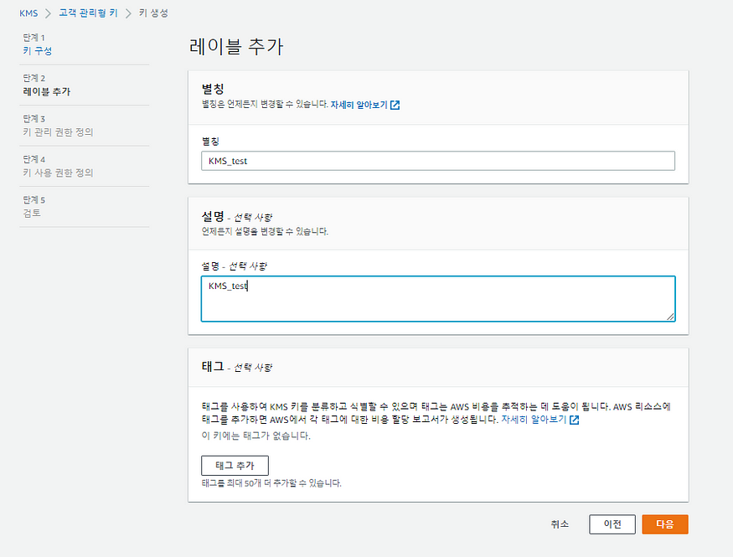Screen dimensions: 733x557
Task: Proceed with the orange 다음 button
Action: point(665,524)
